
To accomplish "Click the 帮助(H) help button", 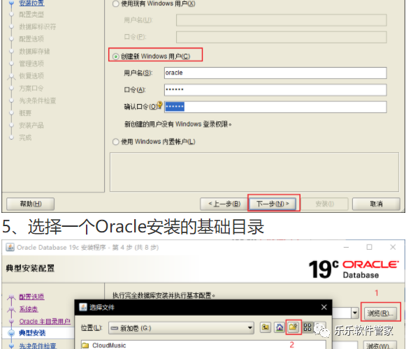I will [x=30, y=204].
